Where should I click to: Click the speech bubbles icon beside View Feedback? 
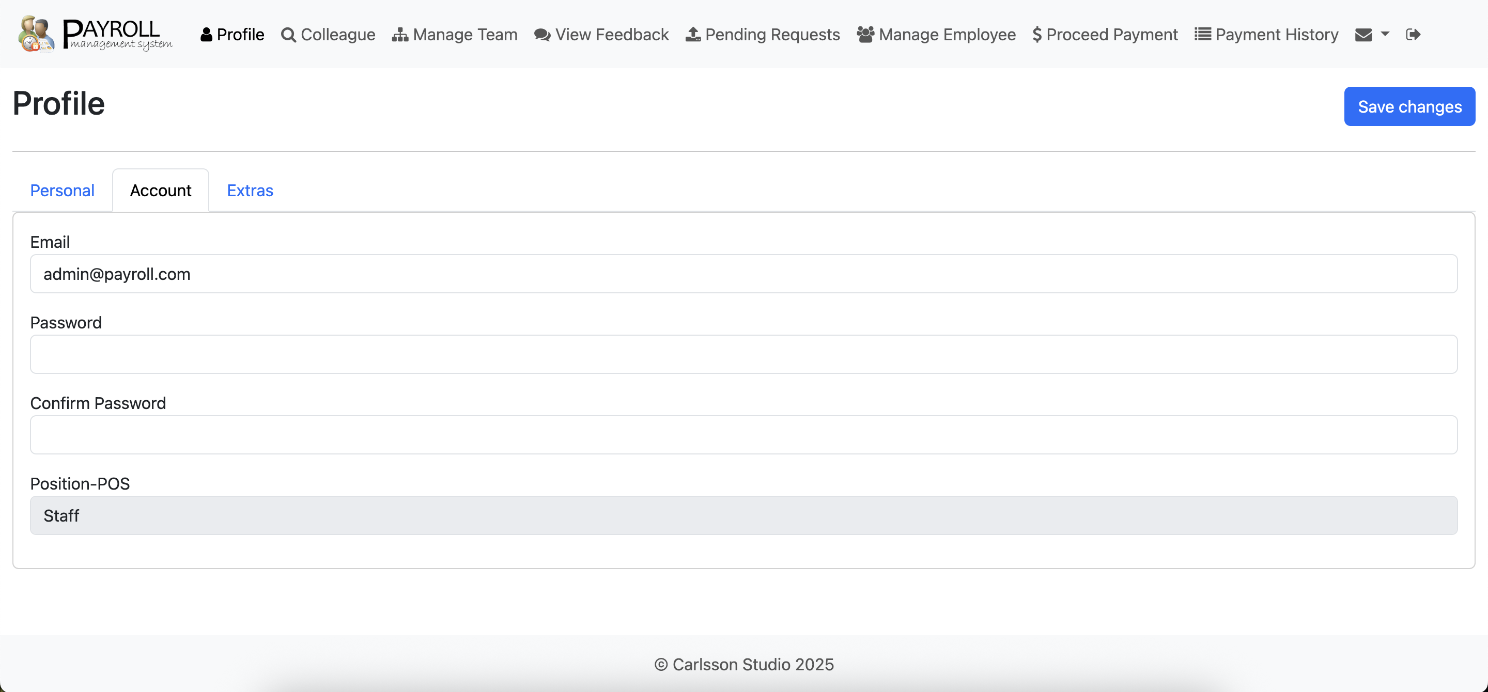click(x=542, y=35)
